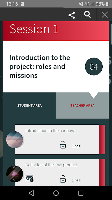This screenshot has height=200, width=112.
Task: Click the unlocked padlock on Definition of final product
Action: pyautogui.click(x=63, y=179)
